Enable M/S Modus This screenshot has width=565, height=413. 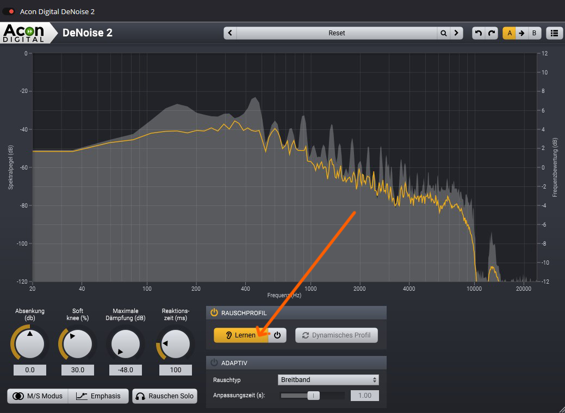[38, 396]
